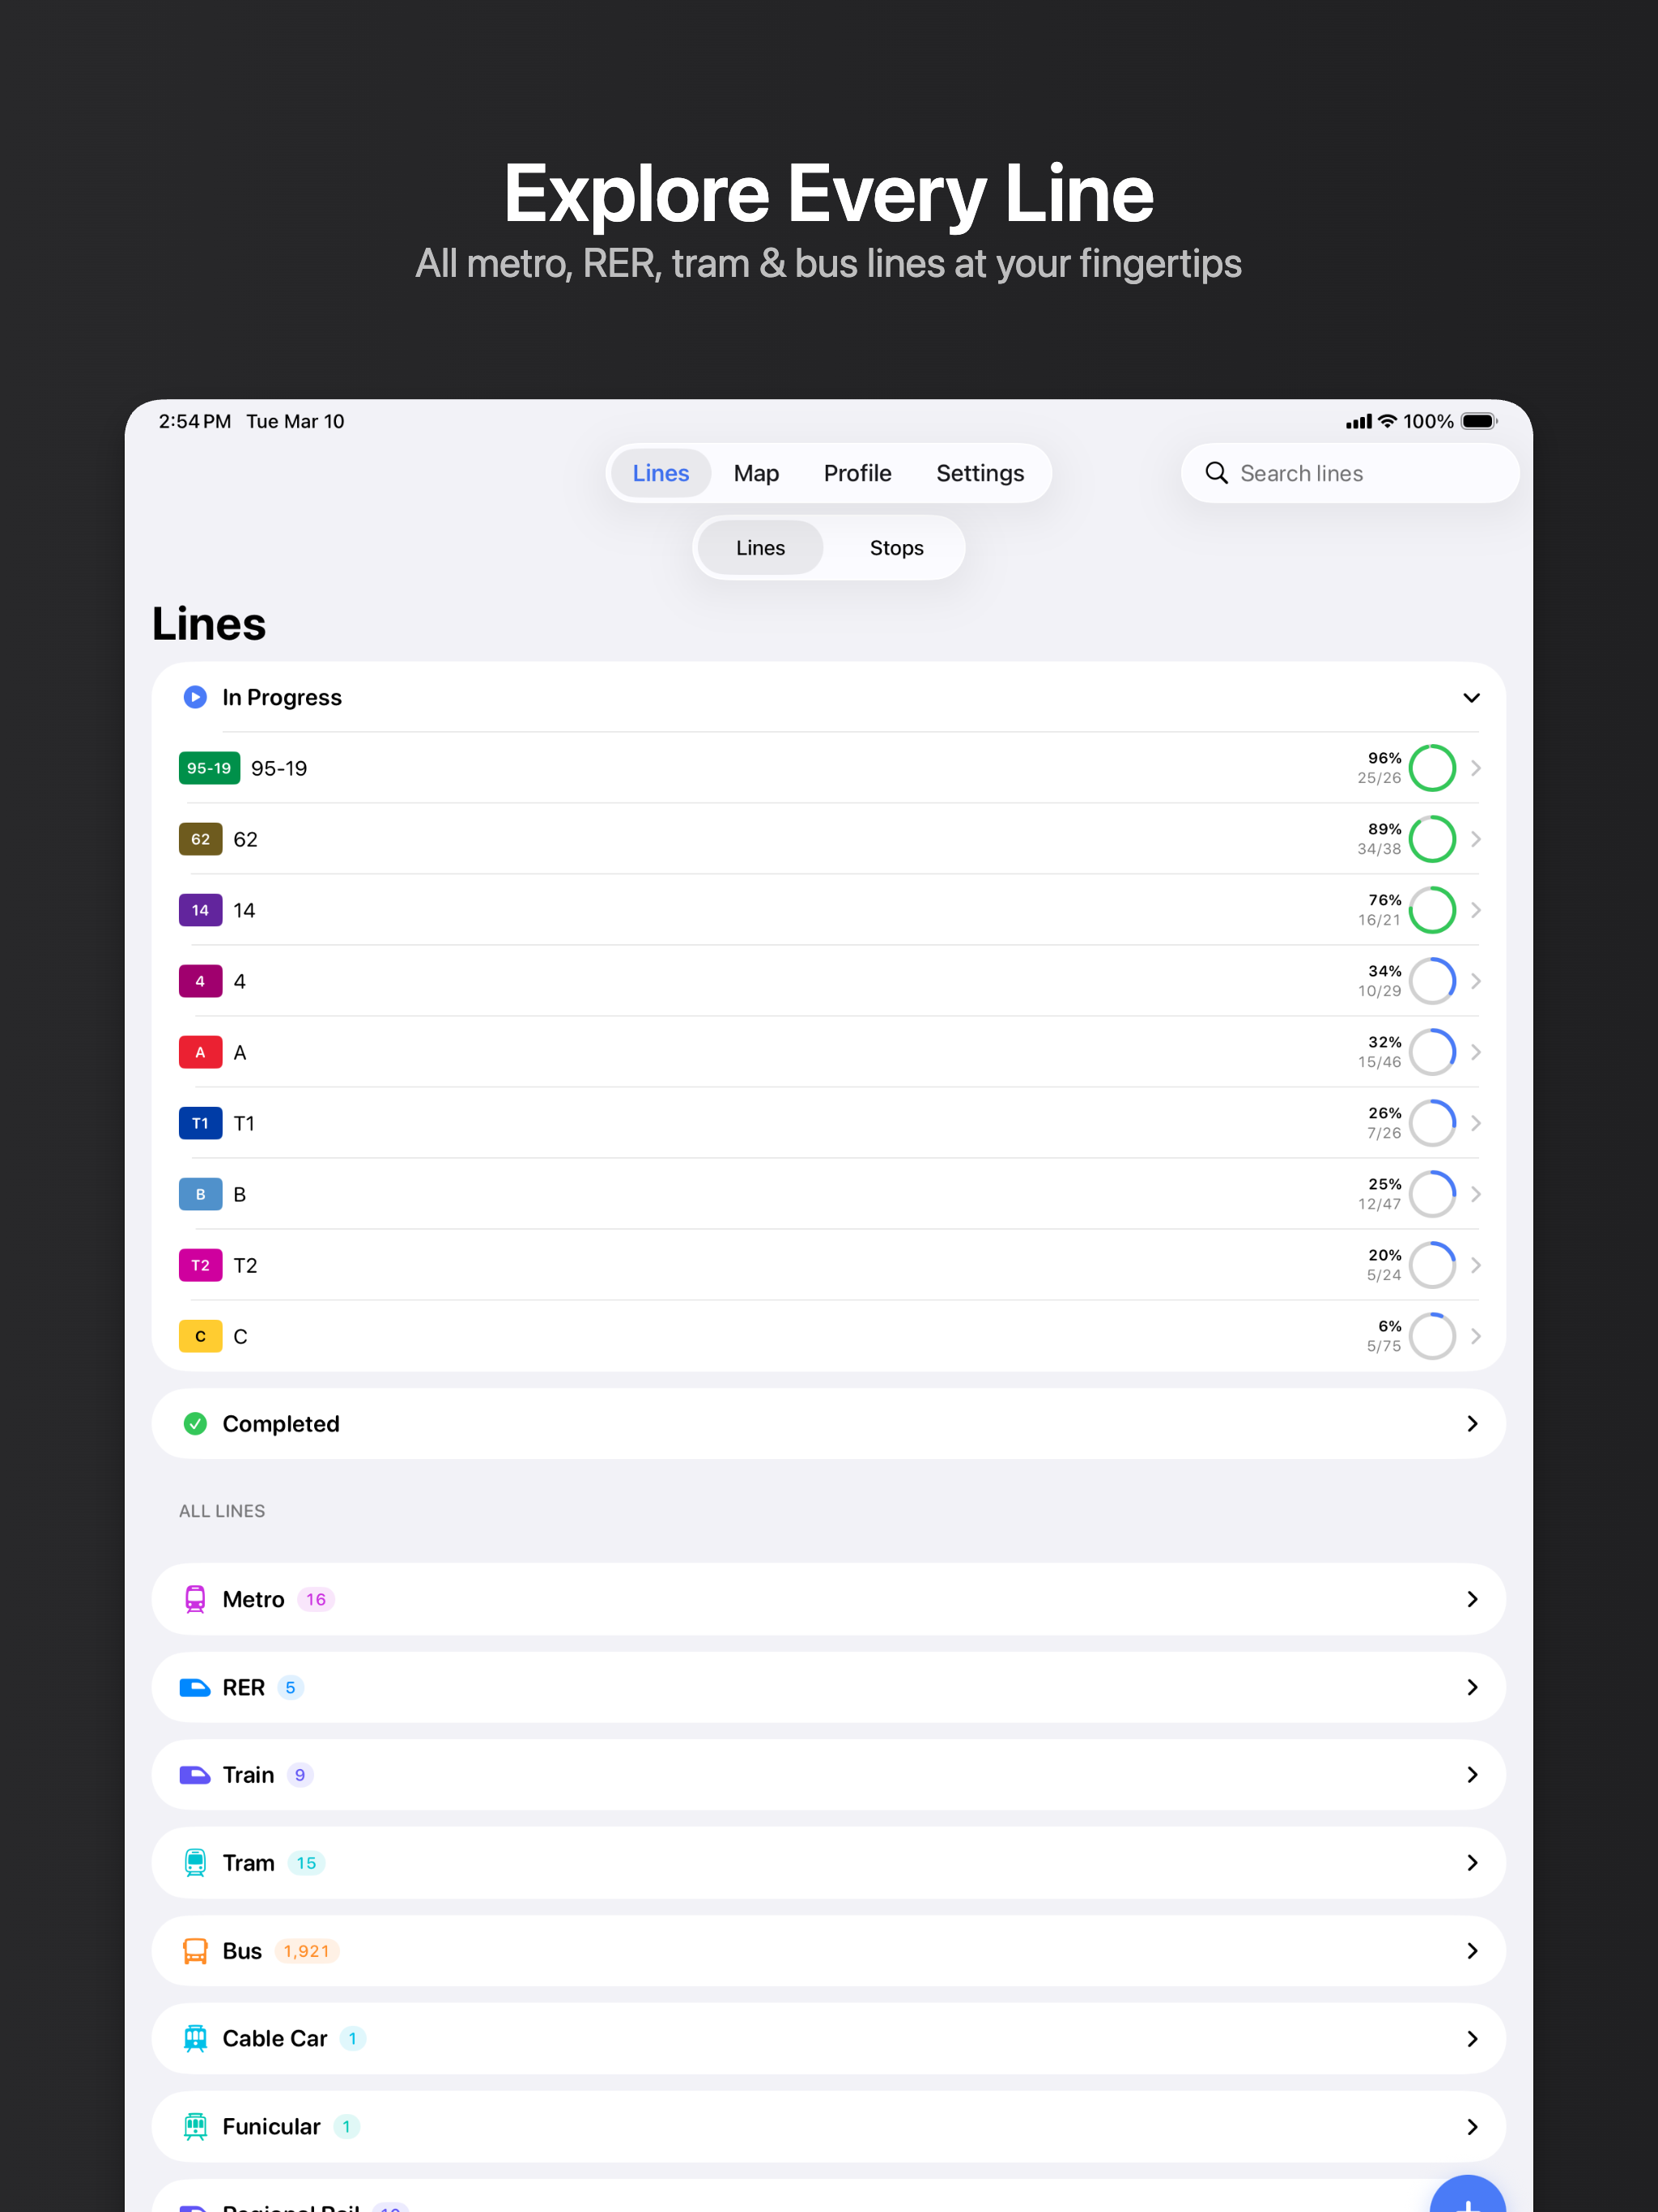
Task: Open line 62 details chevron
Action: click(1476, 839)
